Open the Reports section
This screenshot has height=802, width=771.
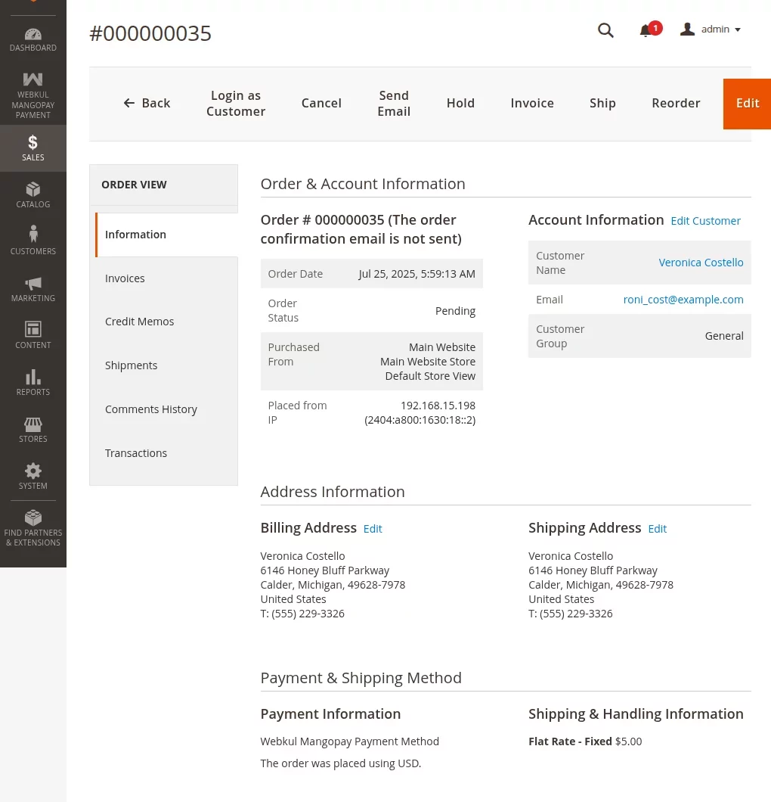point(33,382)
